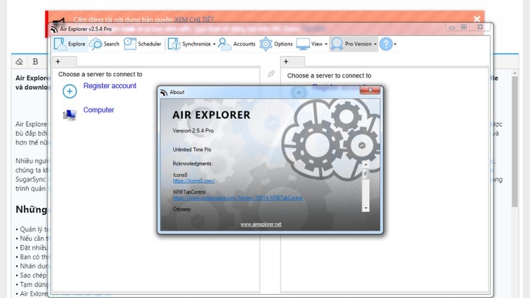Viewport: 530px width, 298px height.
Task: Toggle Bold in the background editor toolbar
Action: 35,62
